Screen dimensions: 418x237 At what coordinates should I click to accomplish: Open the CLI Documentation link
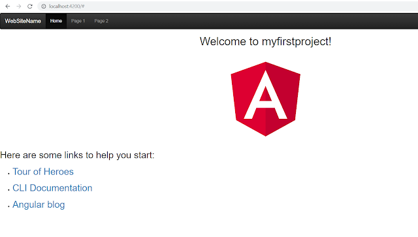[52, 188]
